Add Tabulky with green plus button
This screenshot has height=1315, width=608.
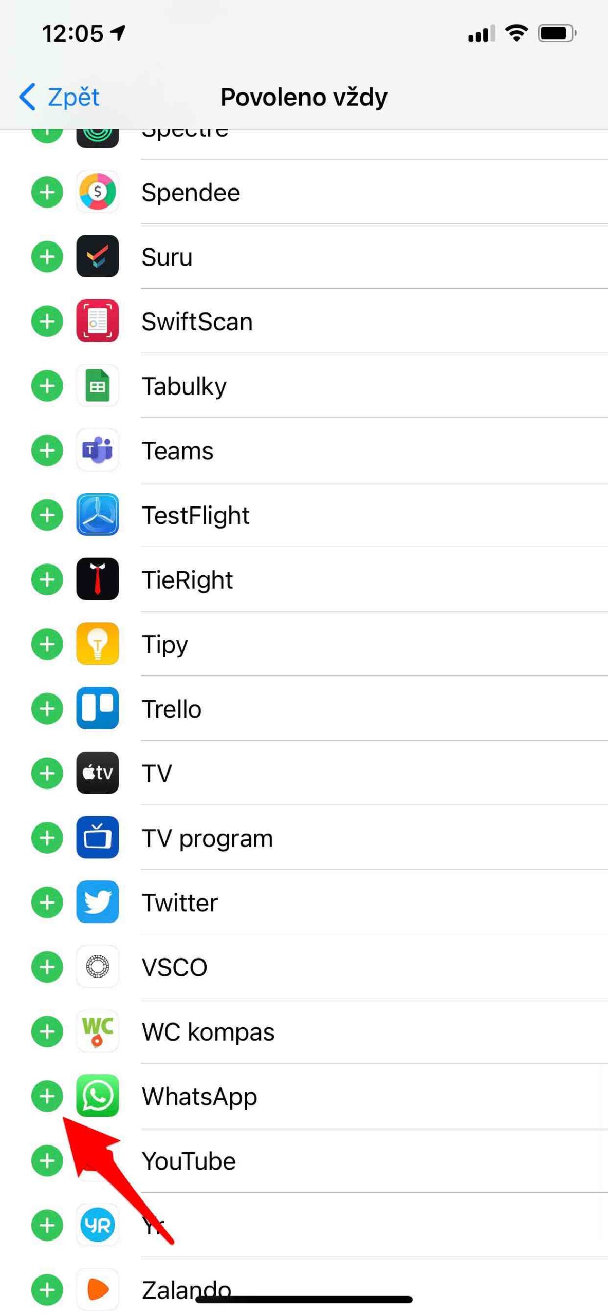47,386
